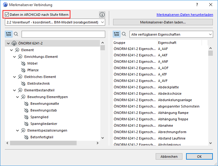
Task: Click property list scrollbar up arrow
Action: tap(210, 48)
